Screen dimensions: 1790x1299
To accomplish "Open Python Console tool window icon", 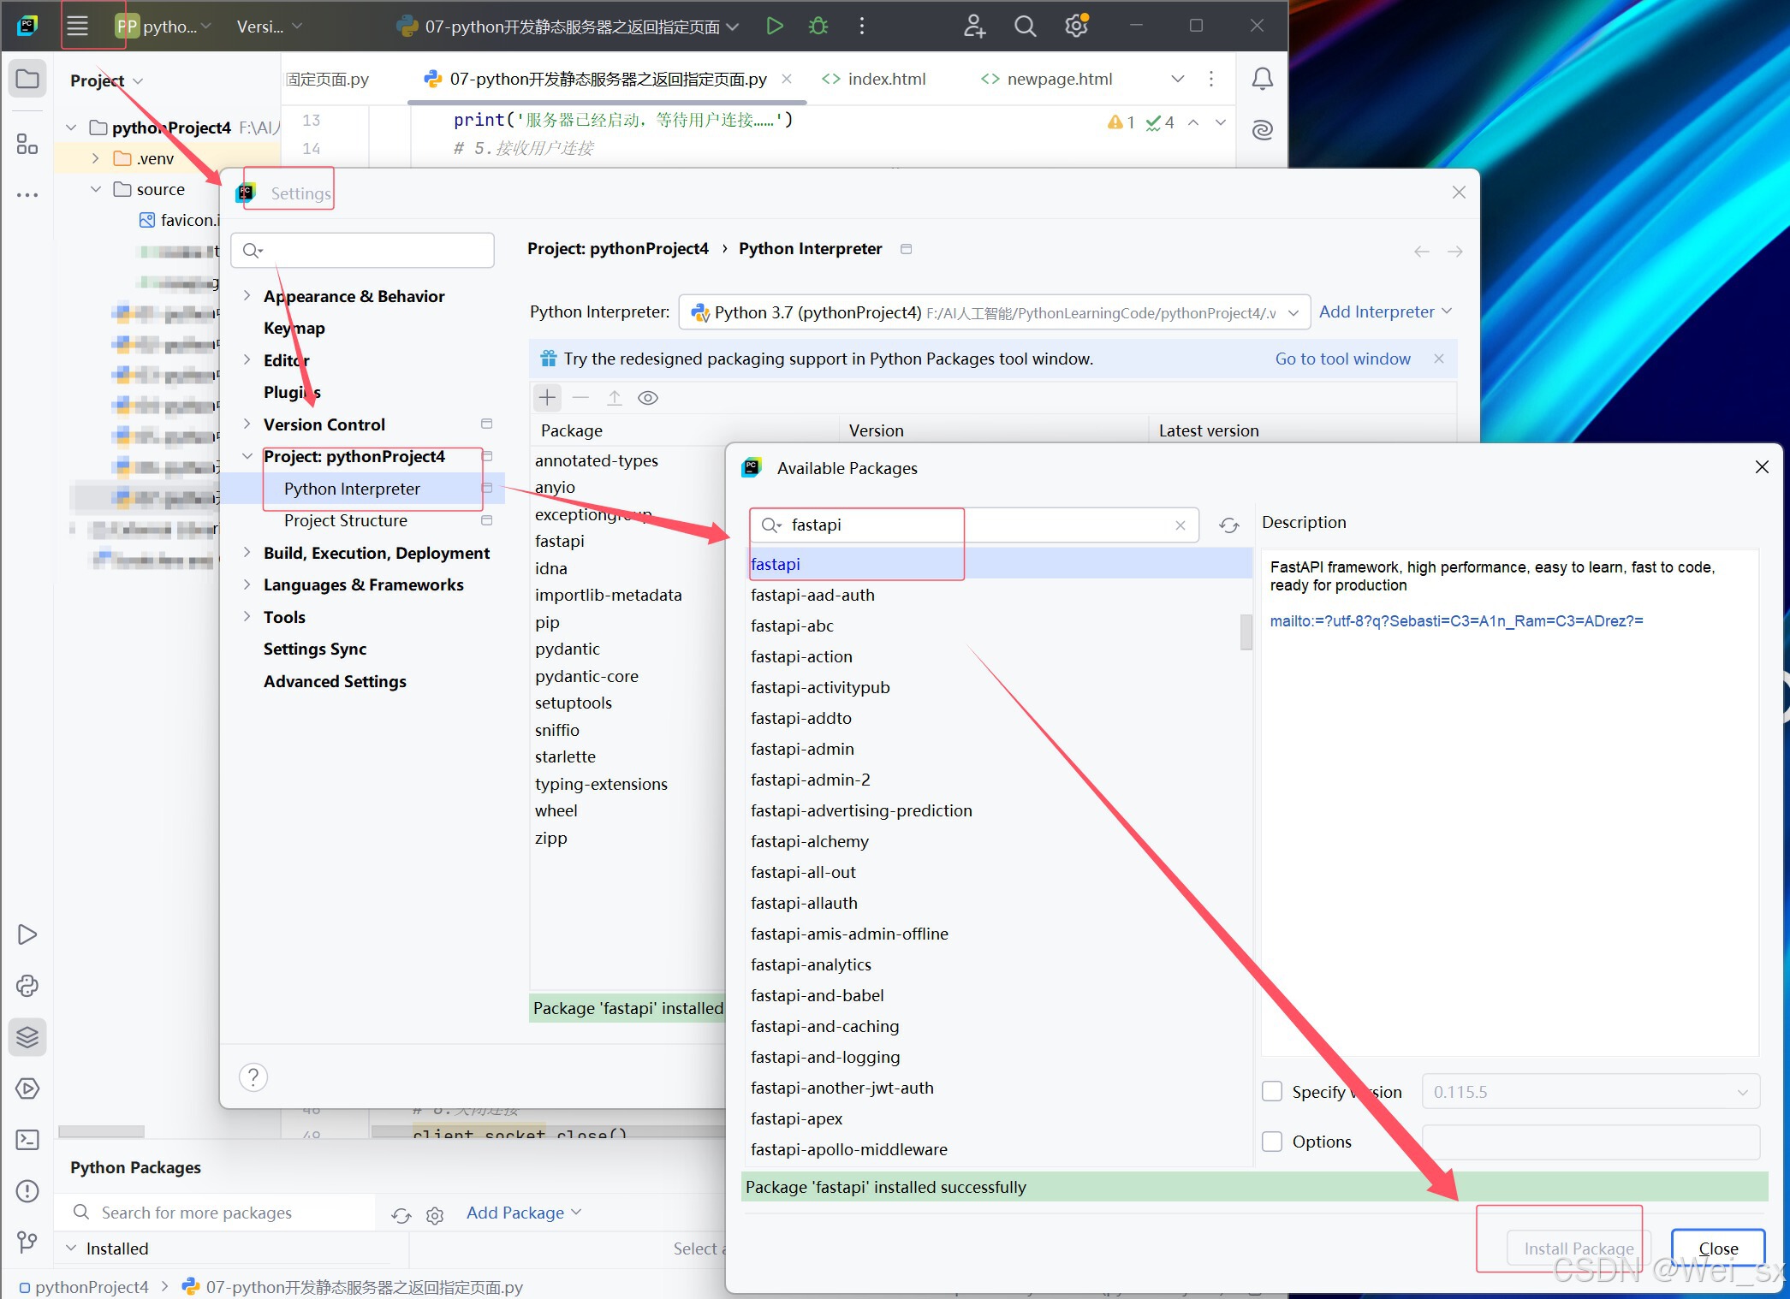I will coord(27,986).
